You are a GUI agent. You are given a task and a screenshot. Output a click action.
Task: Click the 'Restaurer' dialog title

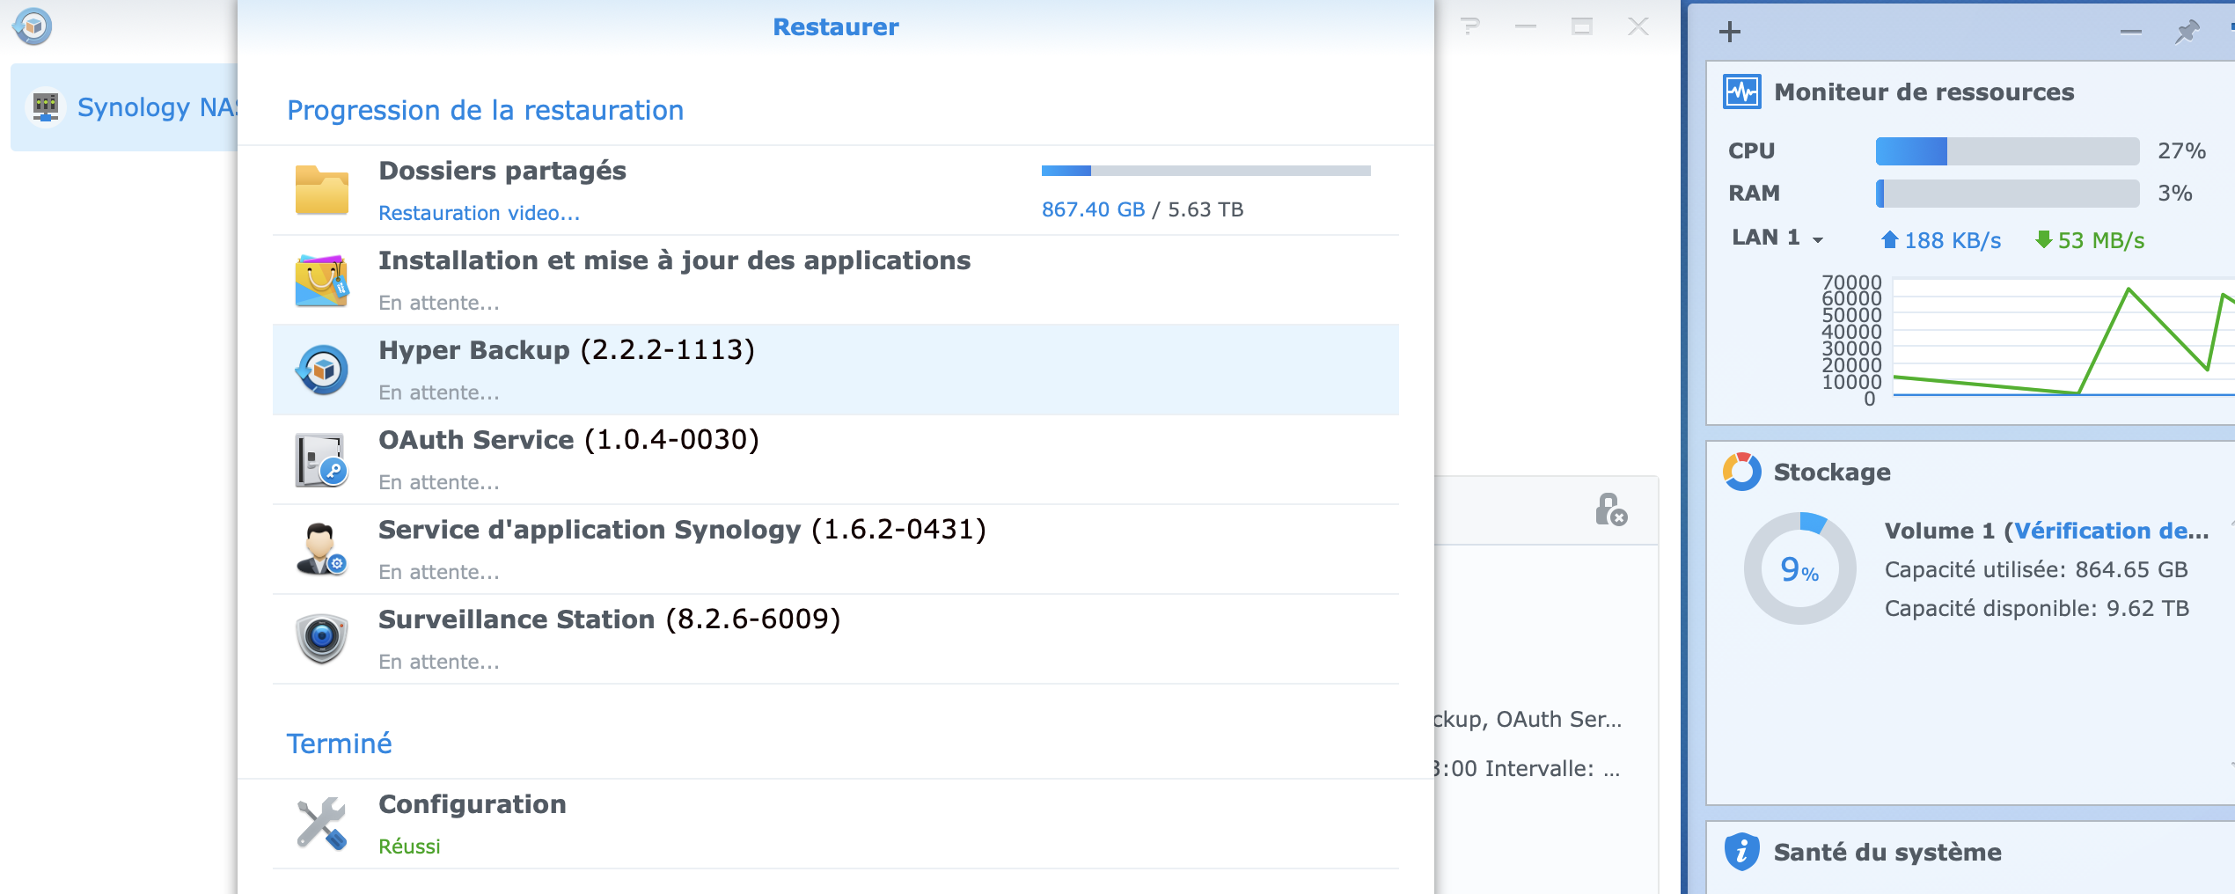[836, 26]
